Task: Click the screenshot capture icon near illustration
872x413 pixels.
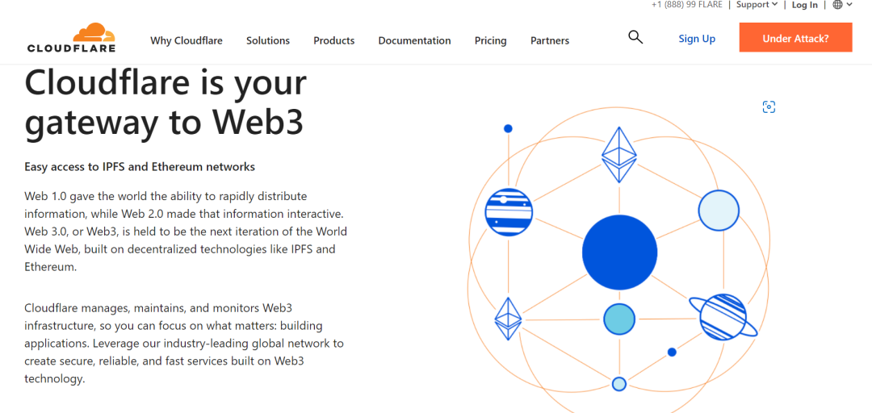Action: [x=769, y=107]
